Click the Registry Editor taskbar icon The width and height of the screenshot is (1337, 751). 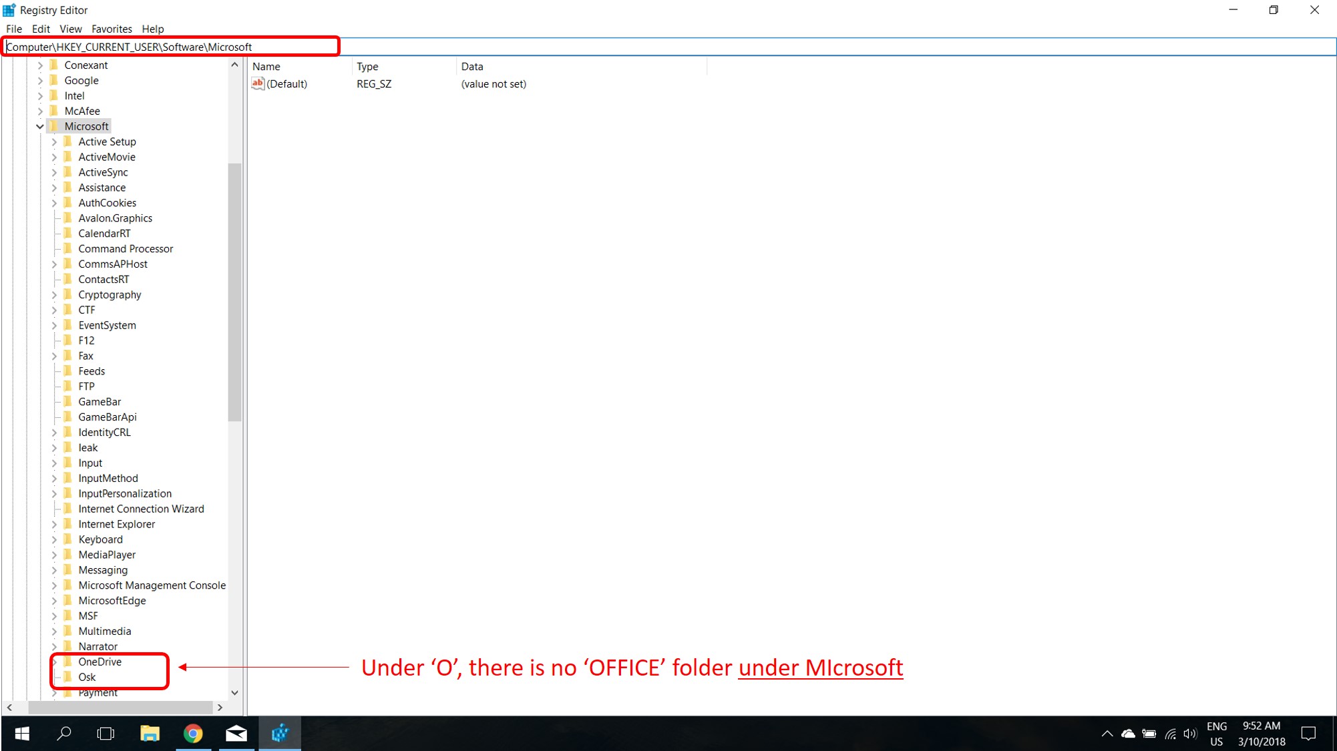pyautogui.click(x=280, y=734)
